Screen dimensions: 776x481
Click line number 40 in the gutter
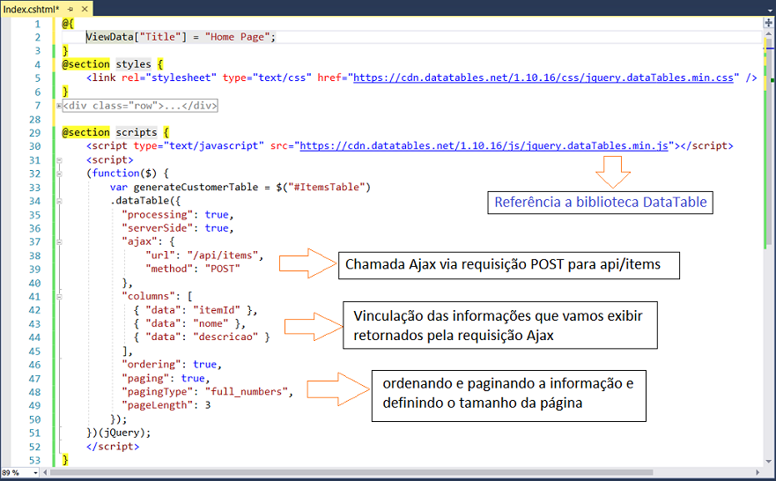[34, 283]
